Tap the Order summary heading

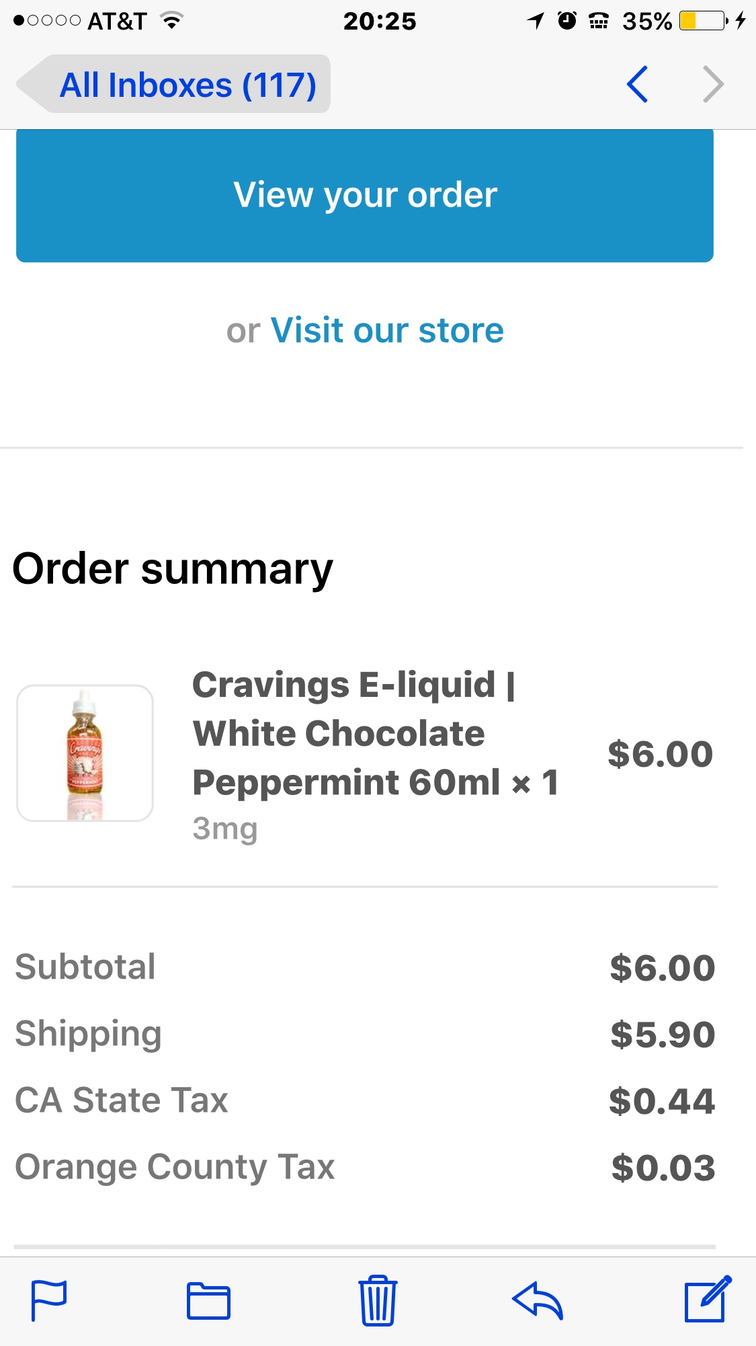tap(173, 569)
